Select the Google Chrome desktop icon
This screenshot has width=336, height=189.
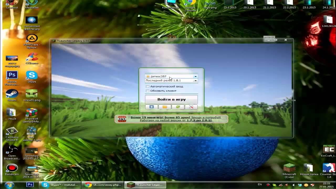[x=190, y=5]
